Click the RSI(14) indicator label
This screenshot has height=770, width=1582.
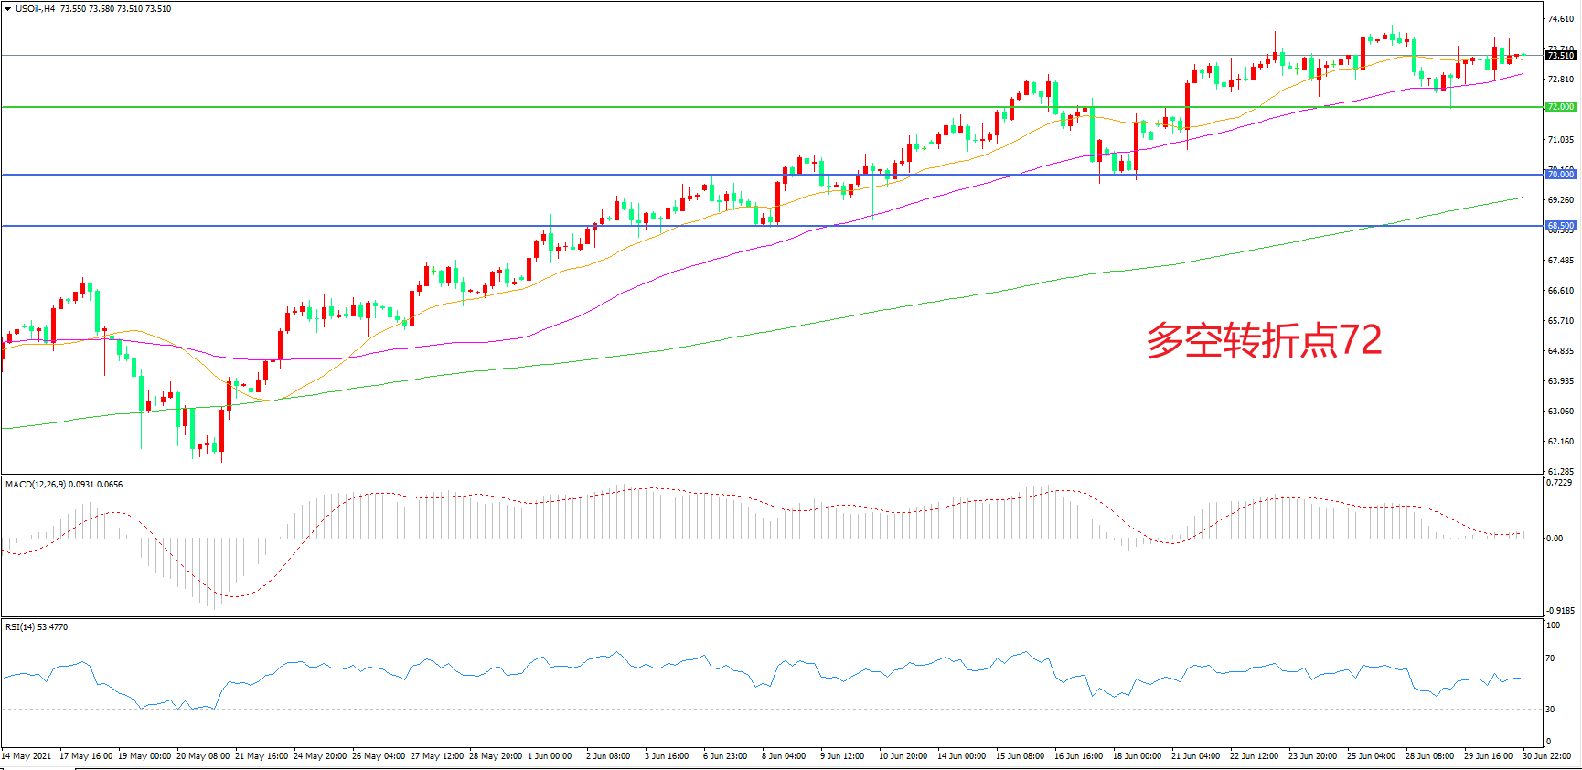[x=22, y=627]
